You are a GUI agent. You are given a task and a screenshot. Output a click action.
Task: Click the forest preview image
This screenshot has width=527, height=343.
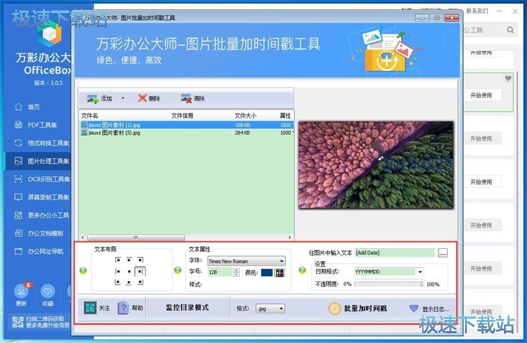pyautogui.click(x=376, y=165)
